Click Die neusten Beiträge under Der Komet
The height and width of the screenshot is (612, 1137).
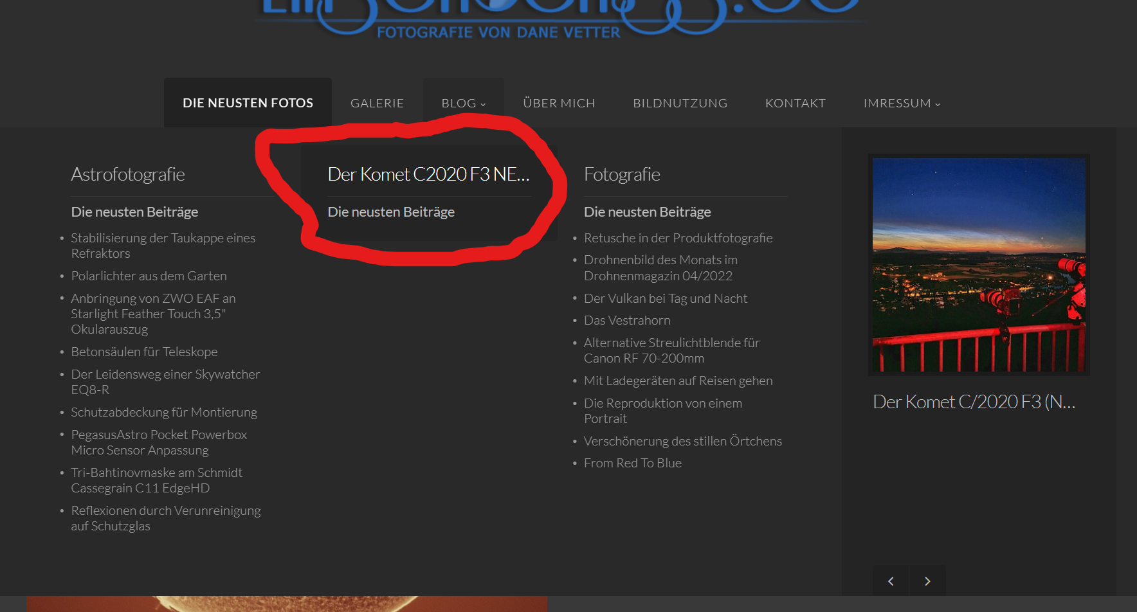[x=391, y=212]
